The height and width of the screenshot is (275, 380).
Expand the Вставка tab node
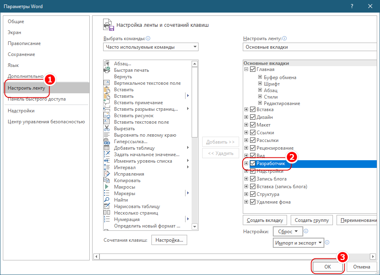coord(246,110)
